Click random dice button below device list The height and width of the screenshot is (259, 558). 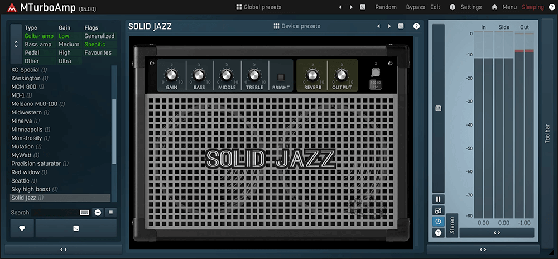click(76, 228)
